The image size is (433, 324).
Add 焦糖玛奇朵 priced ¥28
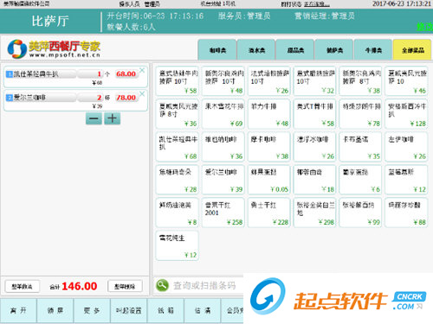pos(178,180)
